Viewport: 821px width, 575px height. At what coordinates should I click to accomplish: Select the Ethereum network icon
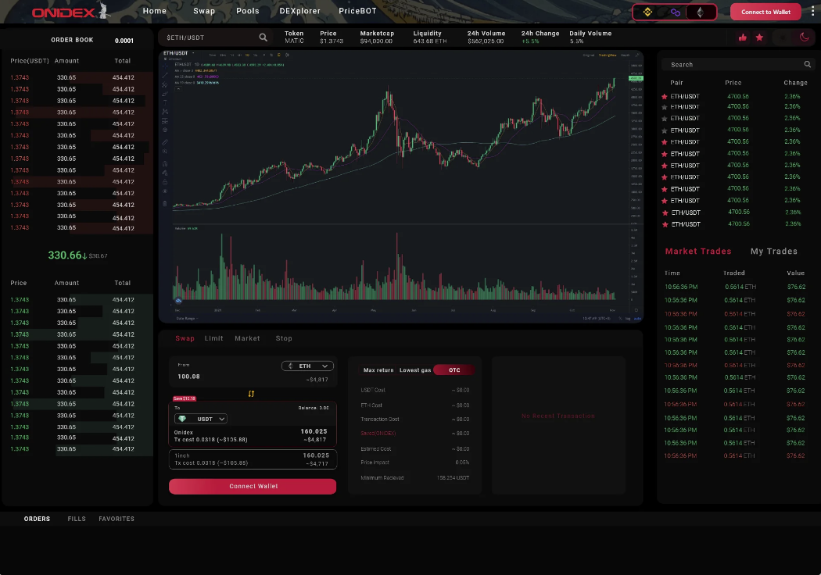(700, 12)
